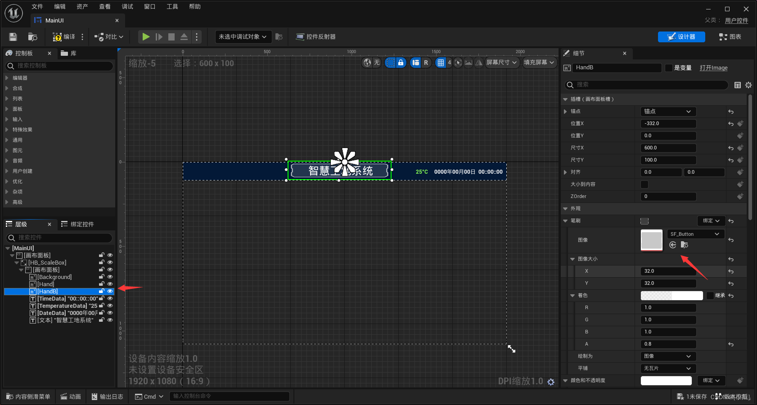Open the Output Log (输出日志)
This screenshot has height=405, width=757.
tap(108, 396)
